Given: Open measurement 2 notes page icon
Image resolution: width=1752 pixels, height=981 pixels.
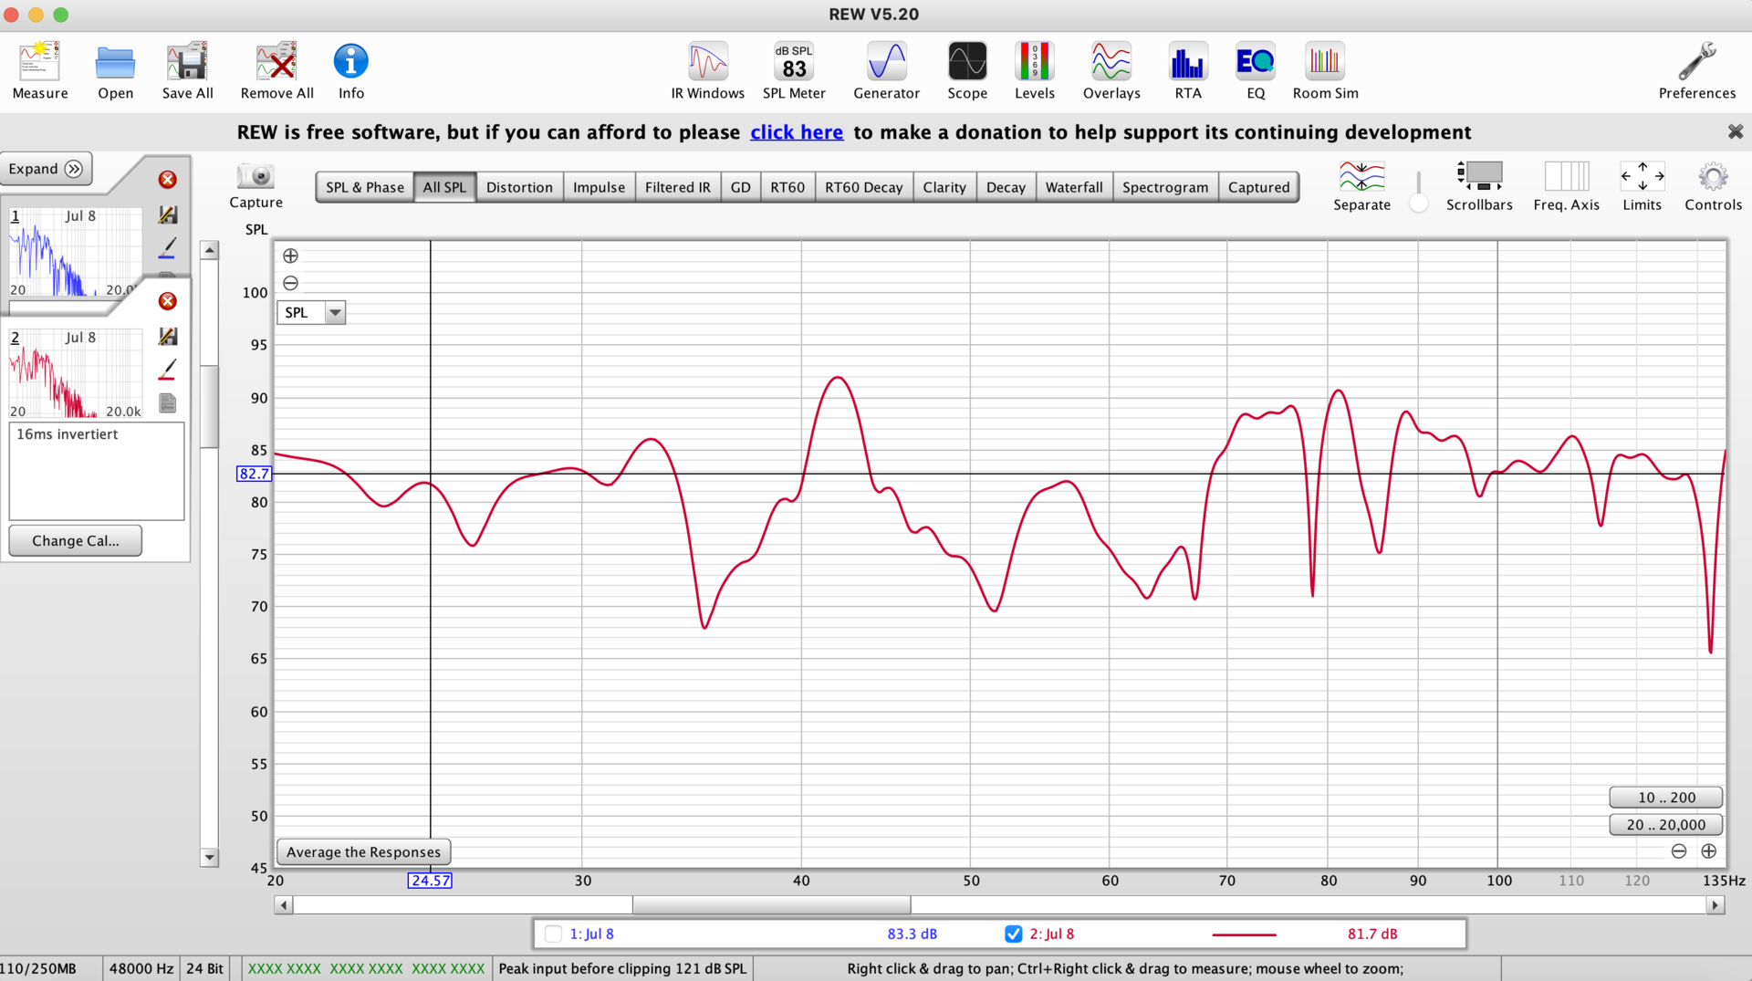Looking at the screenshot, I should [x=167, y=402].
